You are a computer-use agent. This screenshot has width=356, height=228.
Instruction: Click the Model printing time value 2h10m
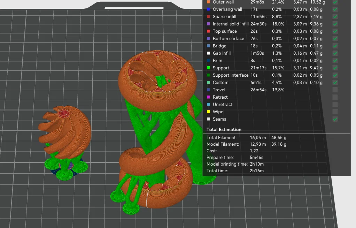[257, 164]
